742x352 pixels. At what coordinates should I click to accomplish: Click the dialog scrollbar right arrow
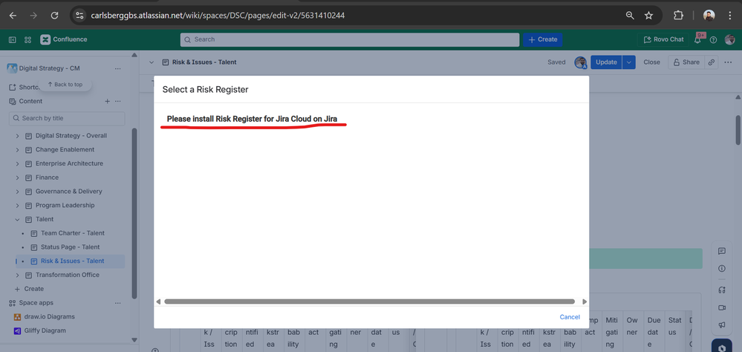pos(585,302)
